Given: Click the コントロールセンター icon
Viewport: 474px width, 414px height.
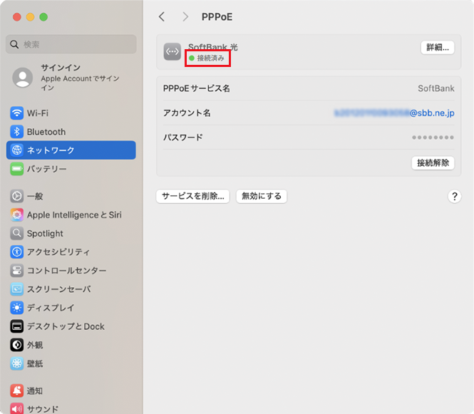Looking at the screenshot, I should click(17, 271).
